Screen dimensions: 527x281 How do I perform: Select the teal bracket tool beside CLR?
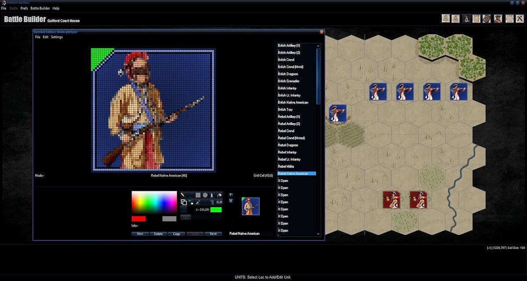point(212,202)
